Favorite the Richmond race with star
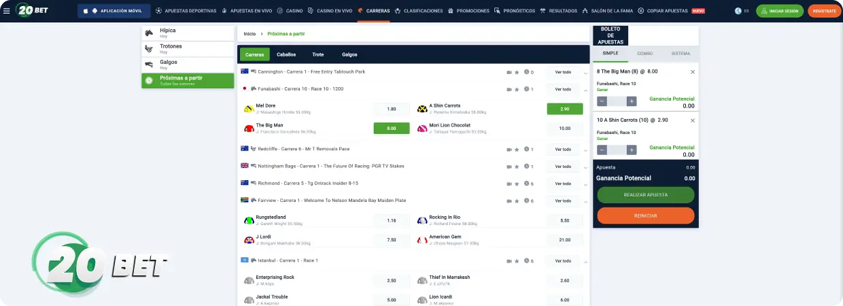Viewport: 843px width, 306px height. point(517,184)
